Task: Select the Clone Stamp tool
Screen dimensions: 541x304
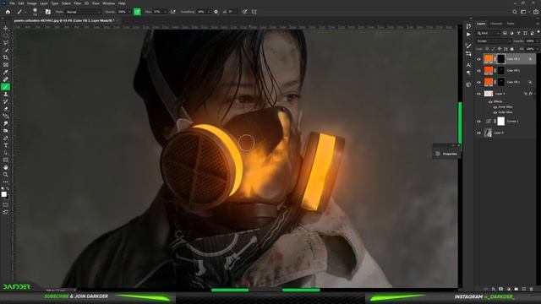Action: (x=6, y=94)
